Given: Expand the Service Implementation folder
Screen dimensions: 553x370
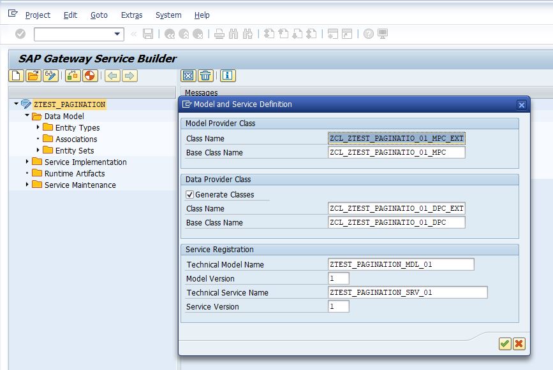Looking at the screenshot, I should (27, 162).
